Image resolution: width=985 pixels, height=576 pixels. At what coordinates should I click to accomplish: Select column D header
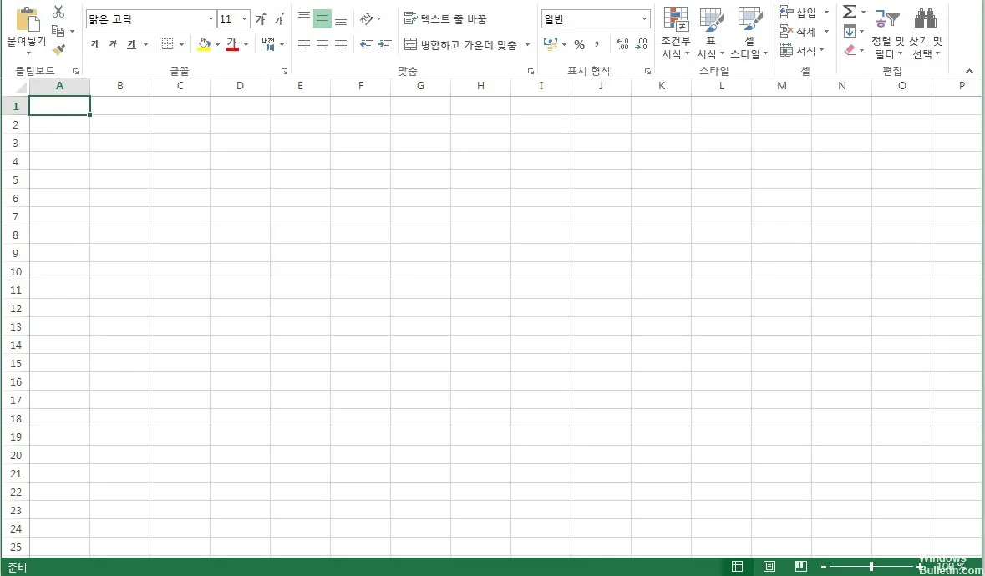(x=240, y=86)
